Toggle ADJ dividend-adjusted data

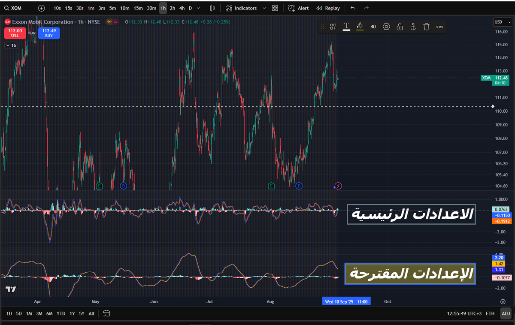506,314
